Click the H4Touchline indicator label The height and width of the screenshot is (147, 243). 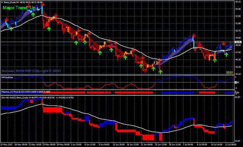7,77
